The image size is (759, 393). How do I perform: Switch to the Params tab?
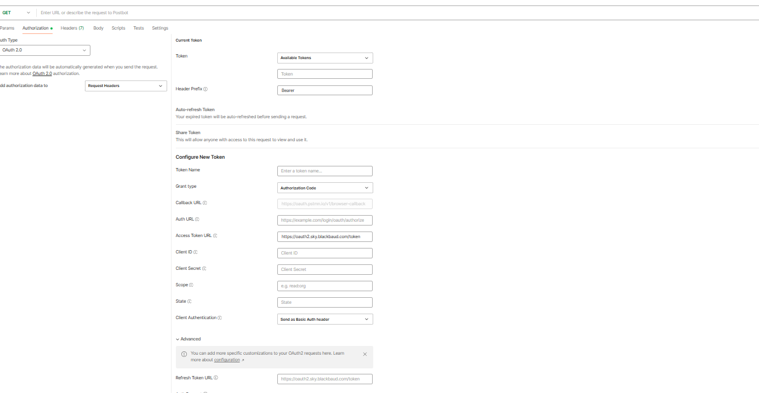(x=7, y=28)
